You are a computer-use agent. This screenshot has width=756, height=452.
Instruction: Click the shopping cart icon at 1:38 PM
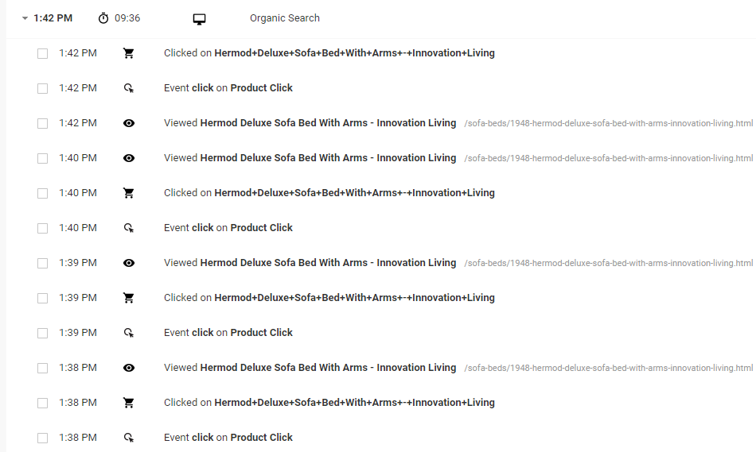[128, 403]
